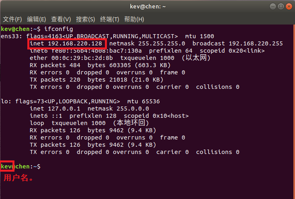Click netmask 255.0.0.0 text
Screen dimensions: 295x199
tap(118, 109)
